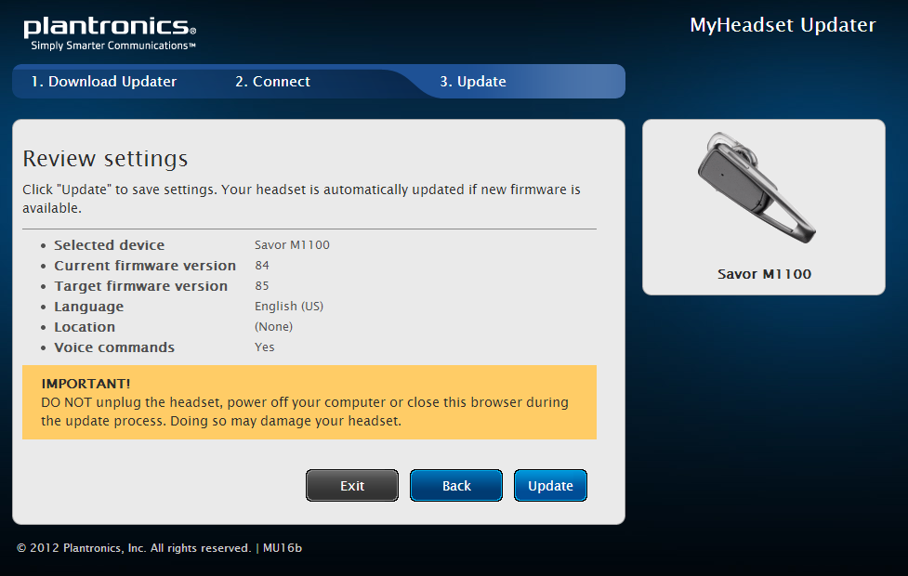Viewport: 908px width, 576px height.
Task: Click the Savor M1100 headset image
Action: [757, 189]
